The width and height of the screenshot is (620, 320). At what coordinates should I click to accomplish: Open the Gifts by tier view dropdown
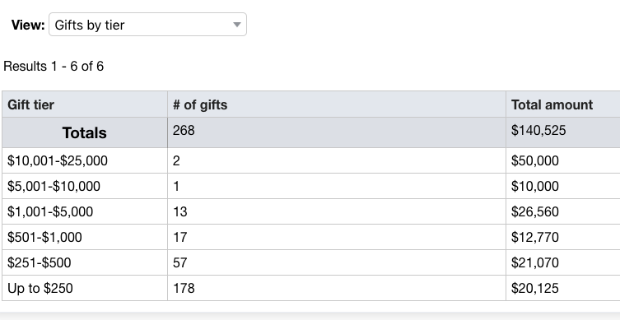point(147,25)
